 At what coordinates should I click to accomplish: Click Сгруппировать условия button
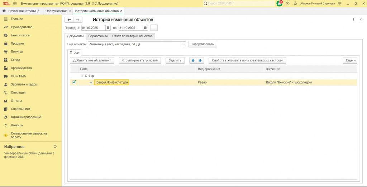pos(140,60)
